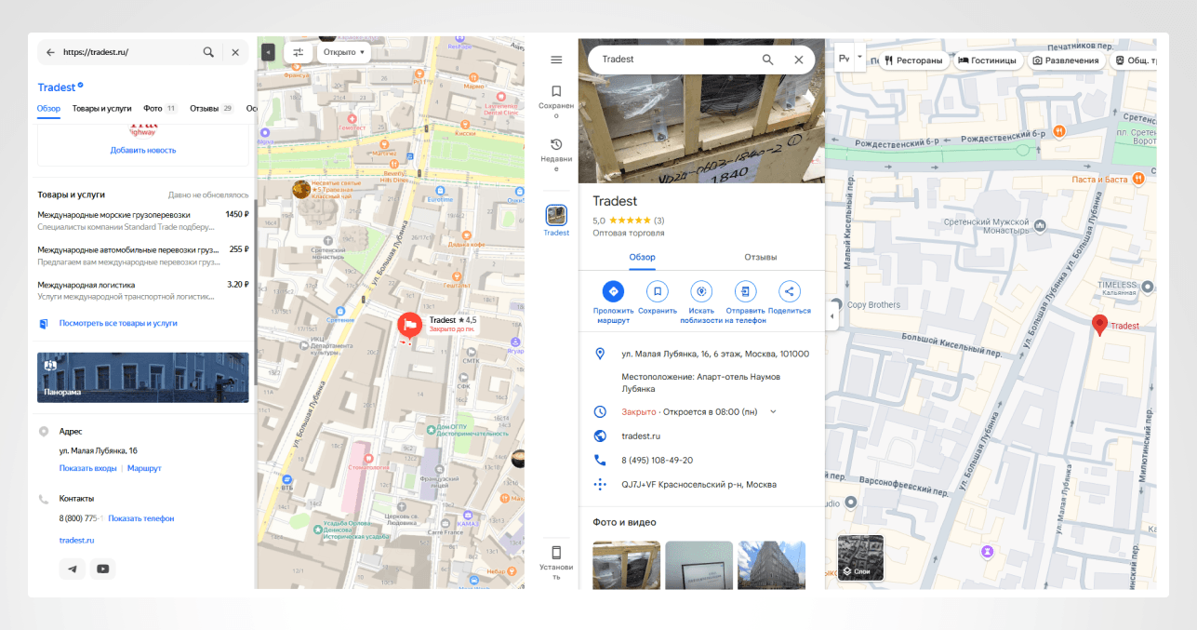This screenshot has height=630, width=1197.
Task: Click the Google Maps search magnifier icon
Action: click(767, 60)
